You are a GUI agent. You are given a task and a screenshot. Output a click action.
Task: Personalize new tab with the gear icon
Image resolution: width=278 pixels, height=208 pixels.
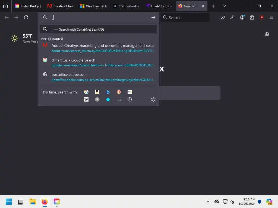267,34
